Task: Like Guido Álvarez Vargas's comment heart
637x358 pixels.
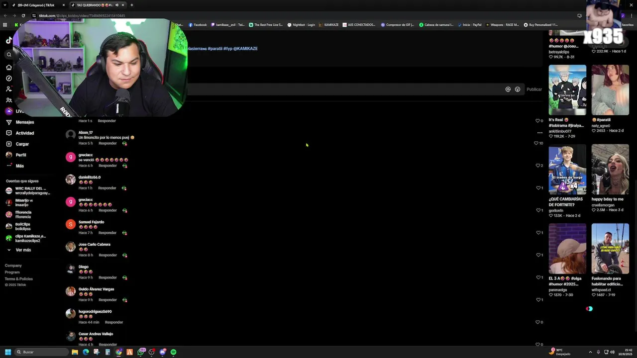Action: 537,300
